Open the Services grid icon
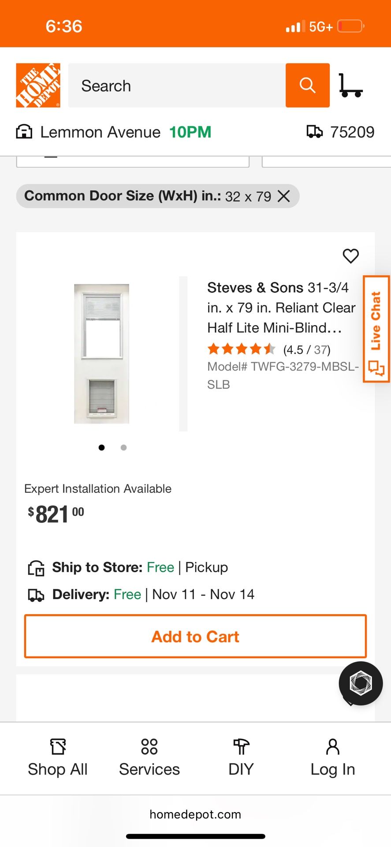 click(x=149, y=748)
